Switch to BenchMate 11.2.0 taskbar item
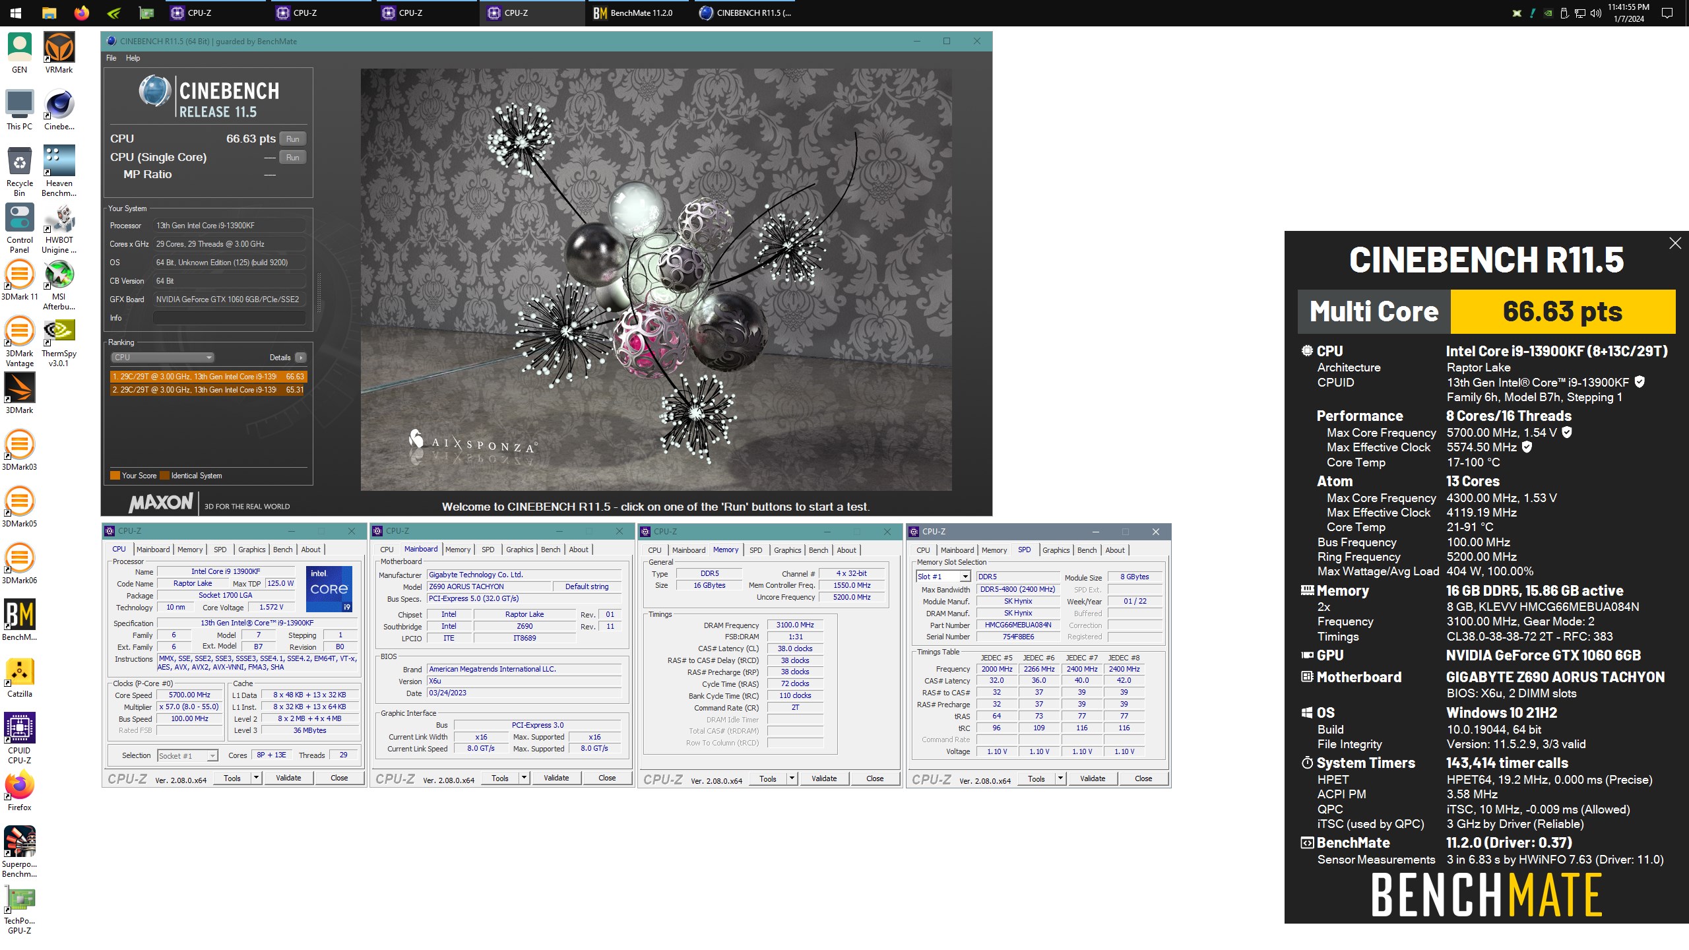Screen dimensions: 1689x950 [x=639, y=13]
